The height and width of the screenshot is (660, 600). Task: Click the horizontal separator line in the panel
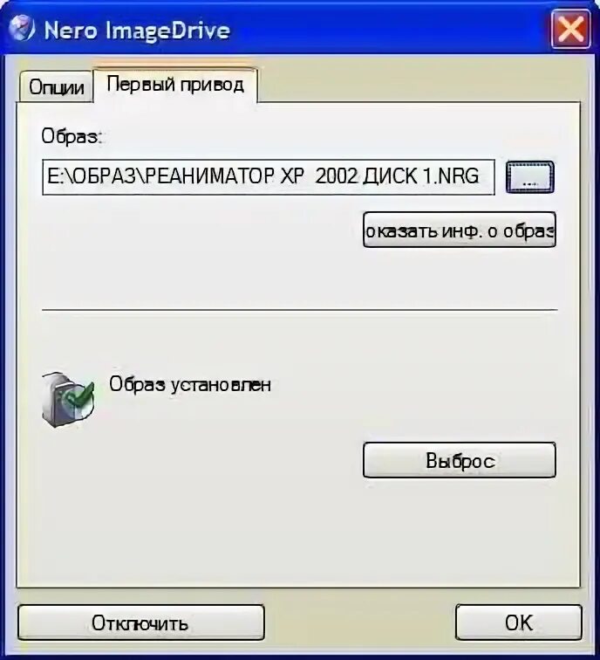click(x=299, y=310)
